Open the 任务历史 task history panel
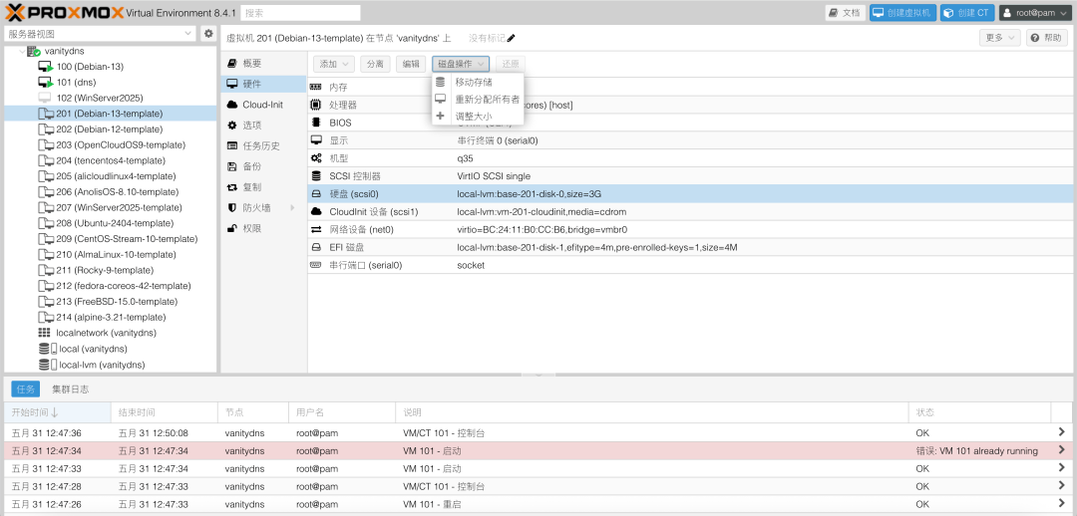 pos(263,145)
